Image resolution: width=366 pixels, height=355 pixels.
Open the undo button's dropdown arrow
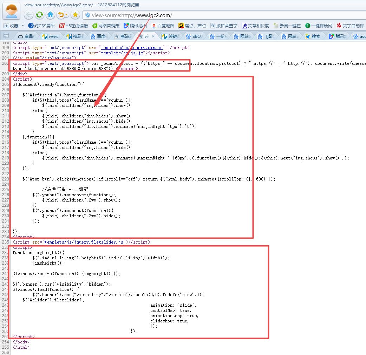pyautogui.click(x=67, y=15)
